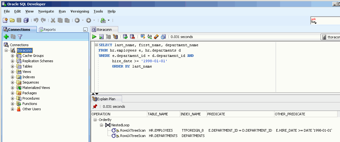Viewport: 340px width, 142px height.
Task: Collapse the NestedLoop plan node
Action: pos(101,125)
